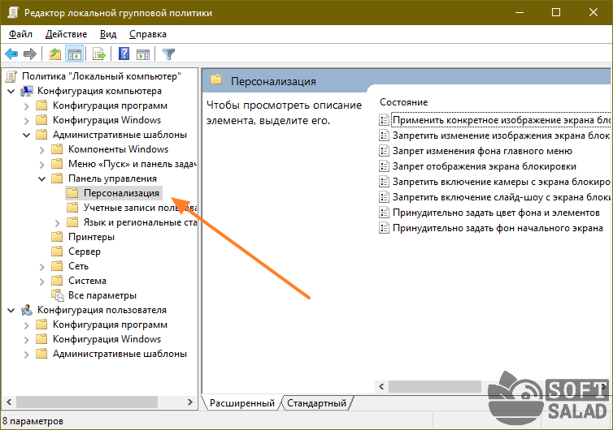This screenshot has width=613, height=430.
Task: Select the 'Панель управления' tree item
Action: (x=112, y=178)
